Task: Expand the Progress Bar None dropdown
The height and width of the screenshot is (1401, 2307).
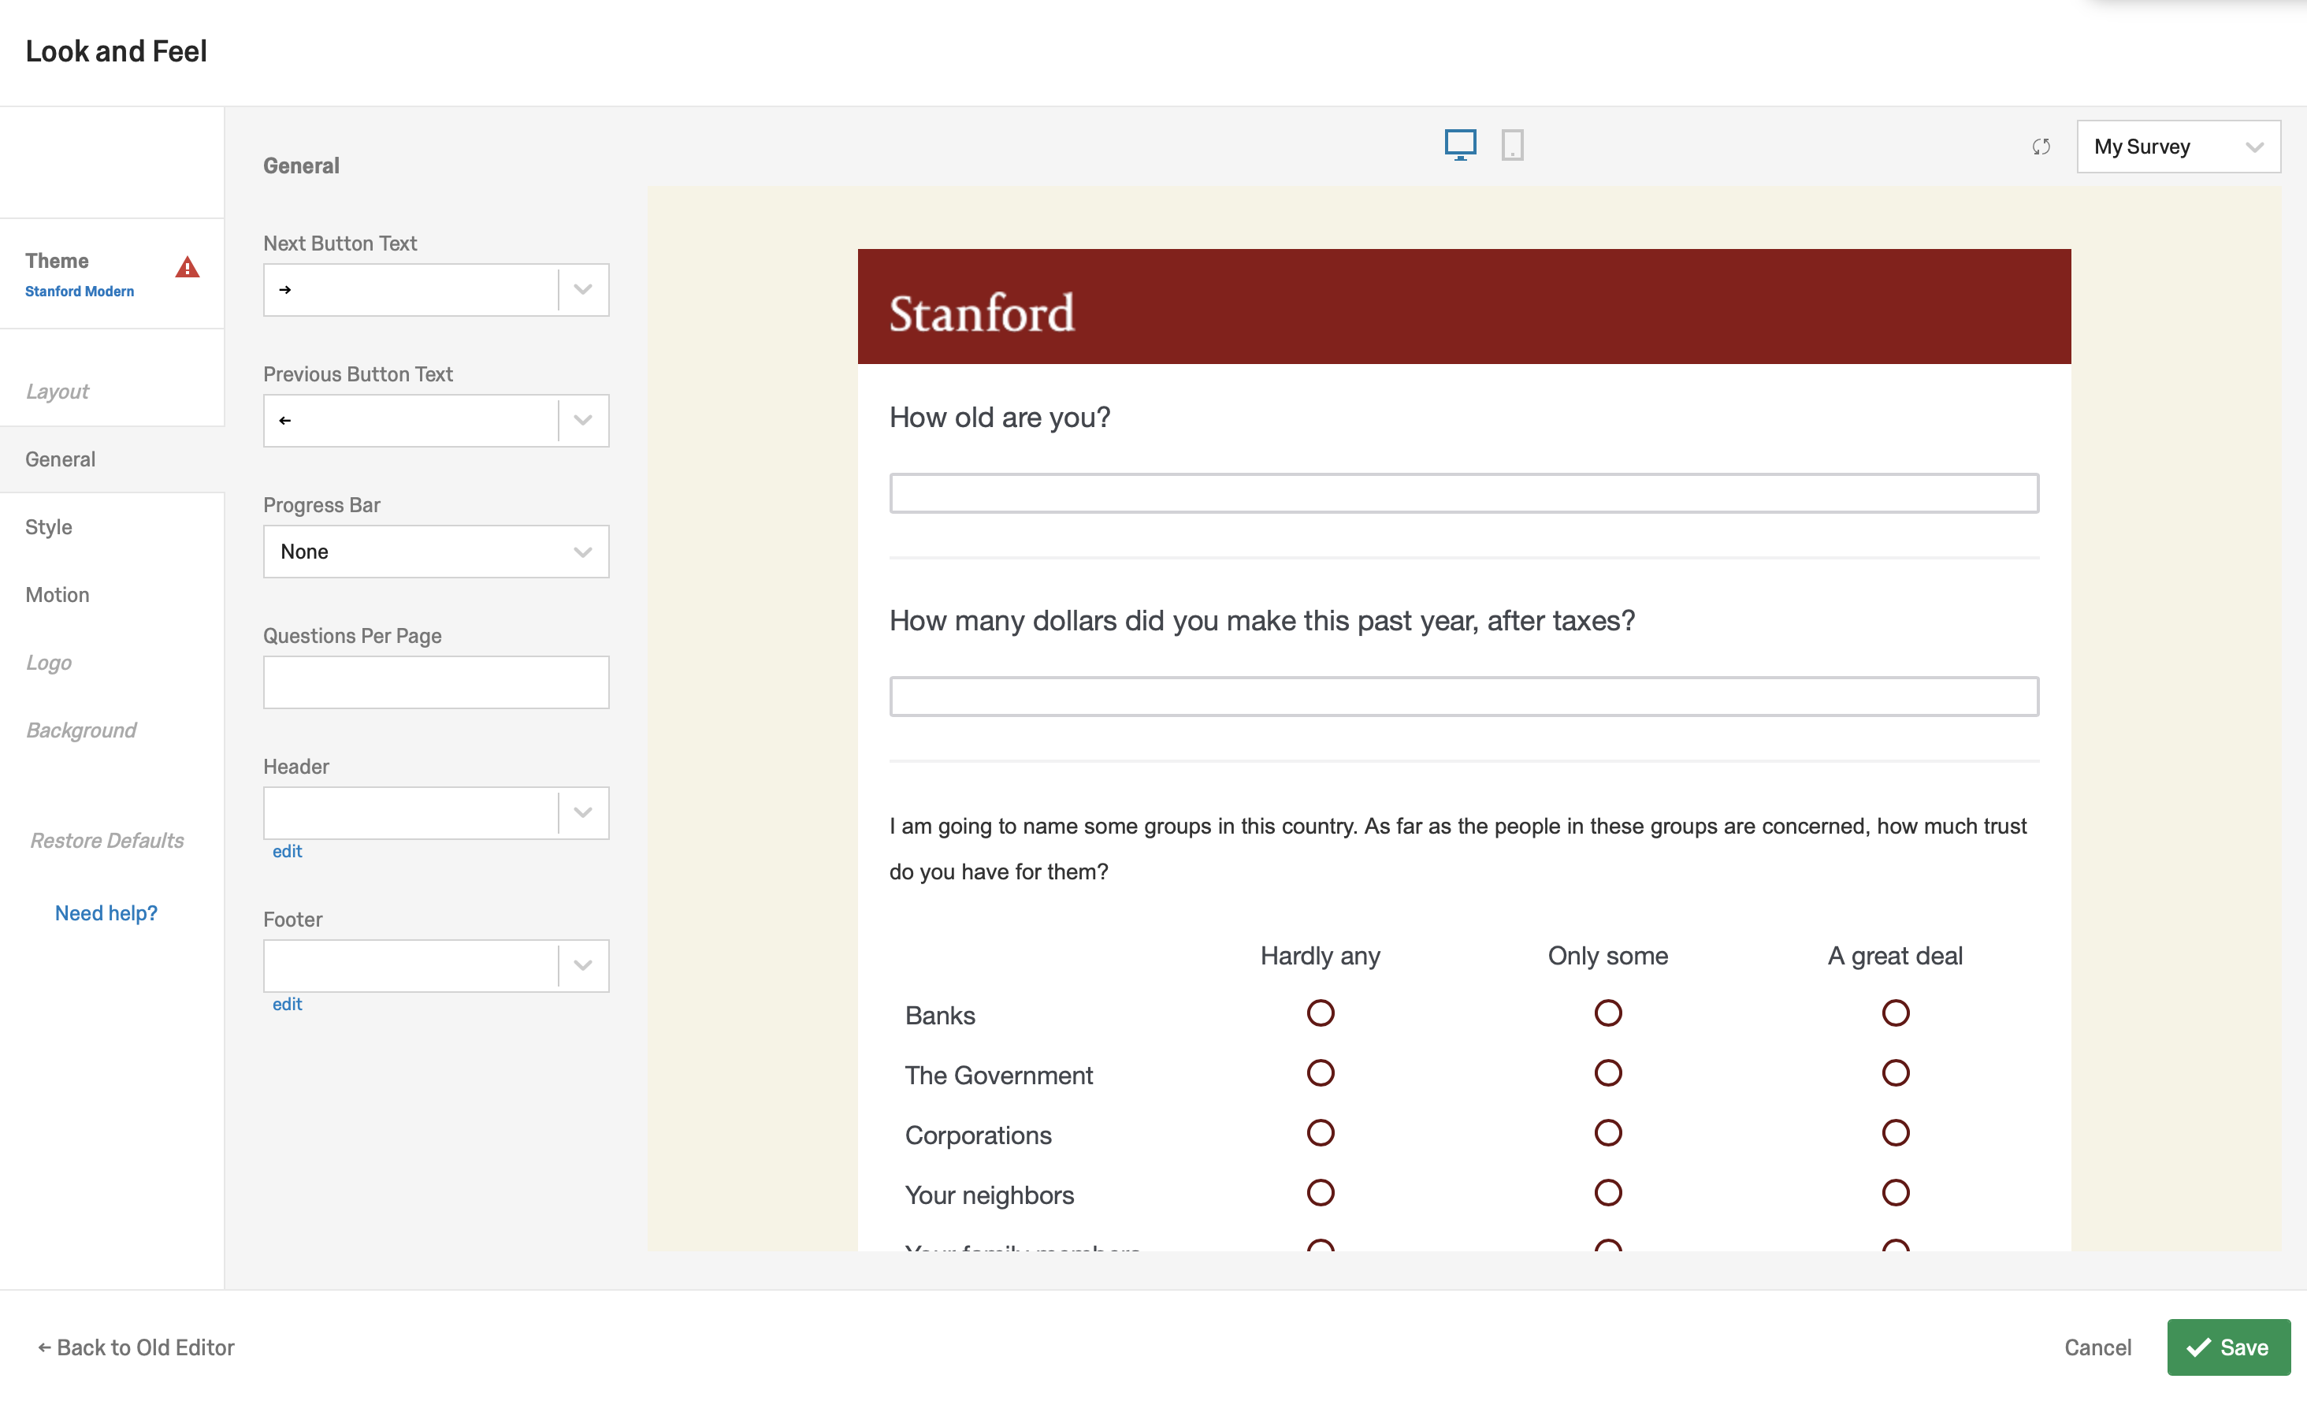Action: tap(436, 552)
